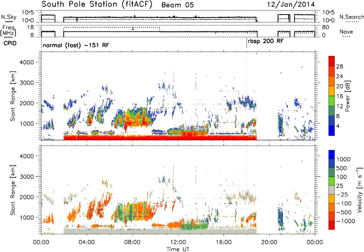This screenshot has height=252, width=364.
Task: Click the 'CPID' row label
Action: (10, 43)
